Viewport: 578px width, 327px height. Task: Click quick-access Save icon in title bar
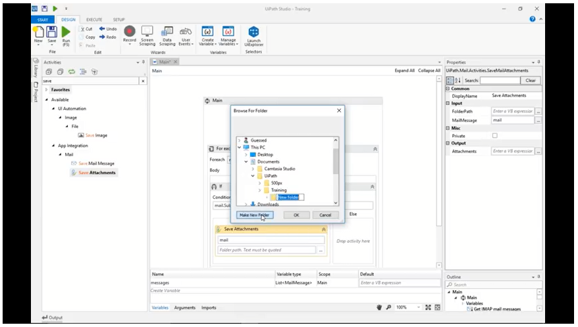coord(45,9)
